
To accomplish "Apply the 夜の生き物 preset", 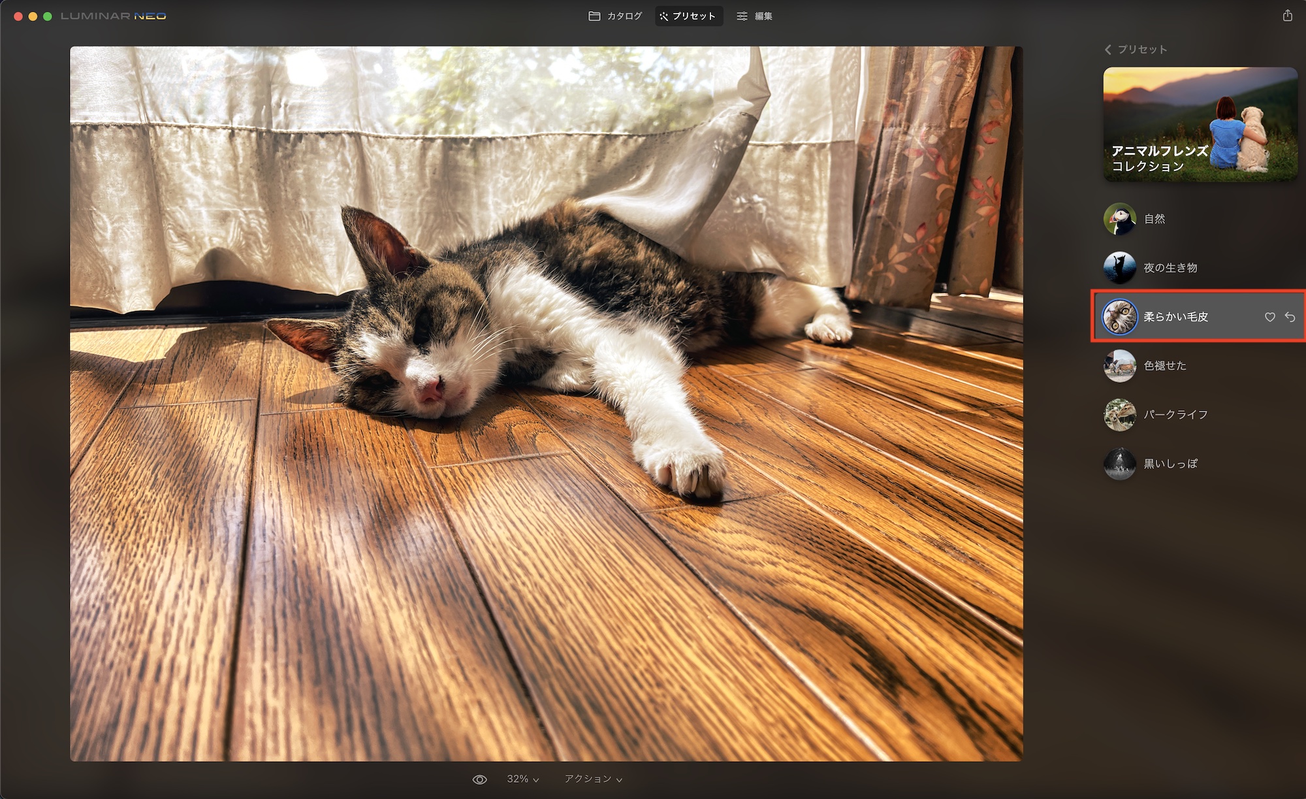I will point(1170,268).
